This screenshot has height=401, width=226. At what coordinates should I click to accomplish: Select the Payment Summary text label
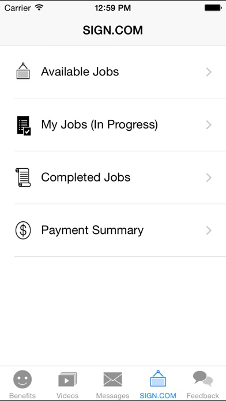92,230
